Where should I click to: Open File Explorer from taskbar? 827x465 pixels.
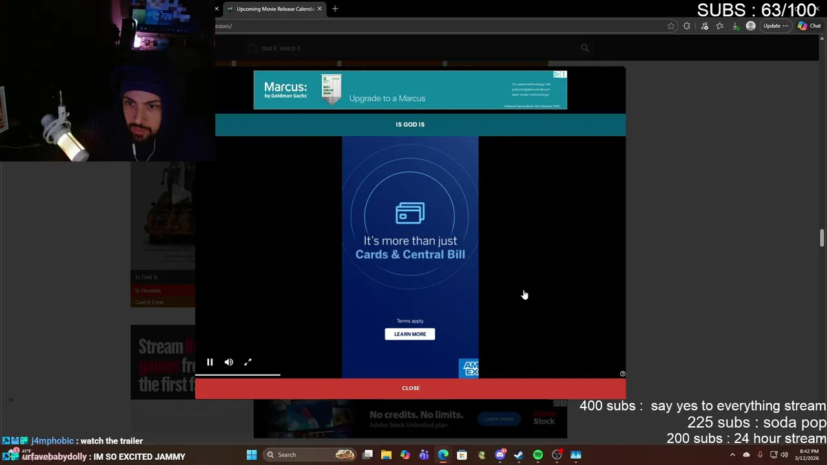(386, 455)
